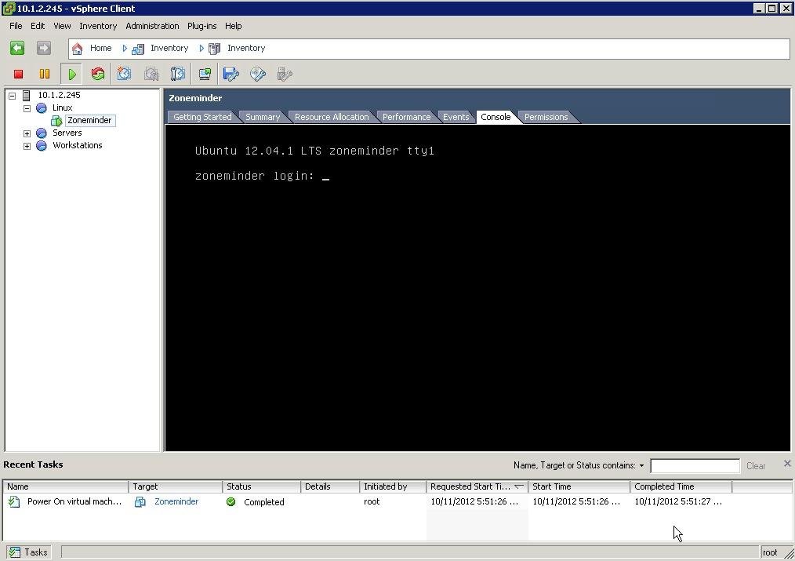
Task: Click the Completed Time column header
Action: pos(681,486)
